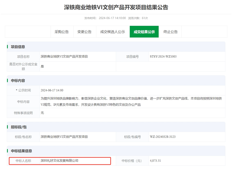Select the 中标价格（元） label cell
Screen dimensions: 233x170
tap(132, 161)
